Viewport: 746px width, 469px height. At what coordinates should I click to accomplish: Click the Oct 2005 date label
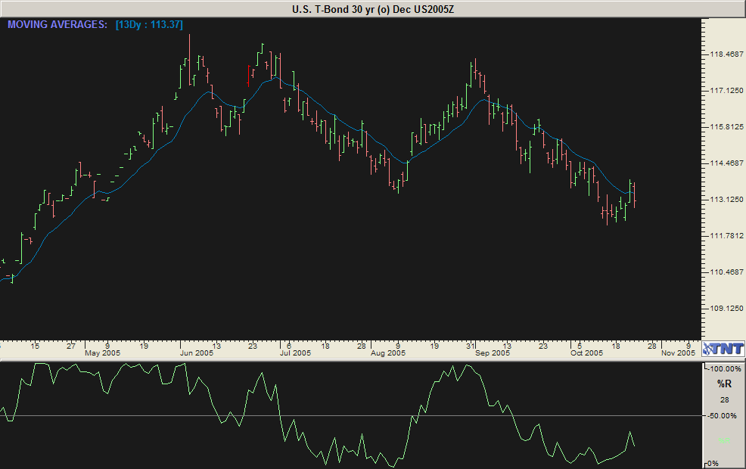586,353
